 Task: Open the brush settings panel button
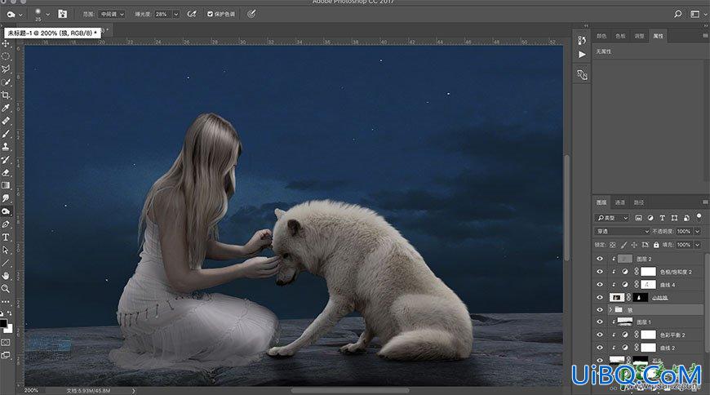pyautogui.click(x=63, y=14)
